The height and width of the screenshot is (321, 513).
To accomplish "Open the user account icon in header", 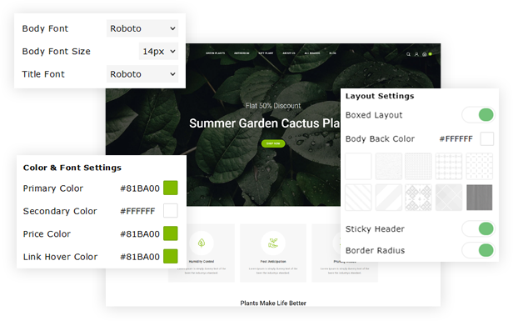I will point(416,54).
